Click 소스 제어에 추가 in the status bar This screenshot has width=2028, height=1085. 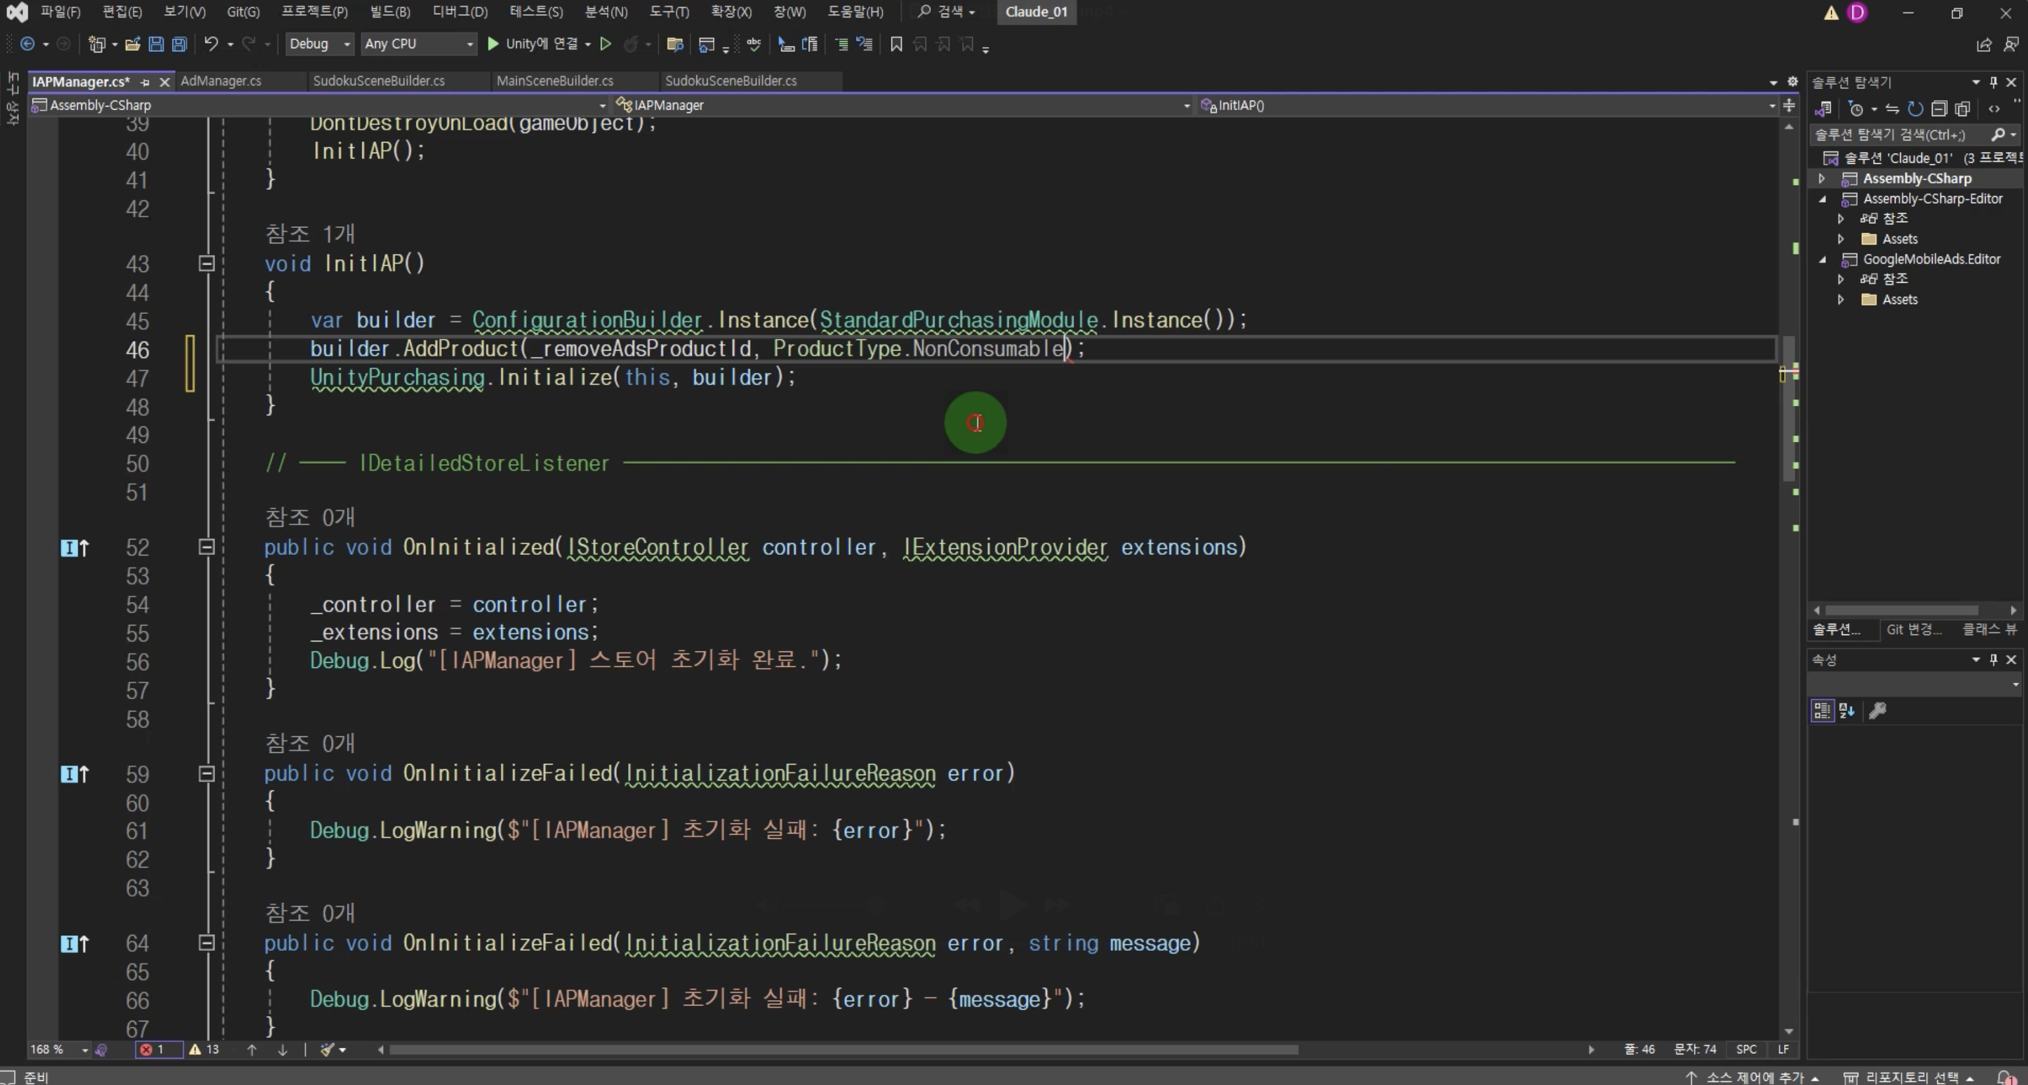(1752, 1077)
